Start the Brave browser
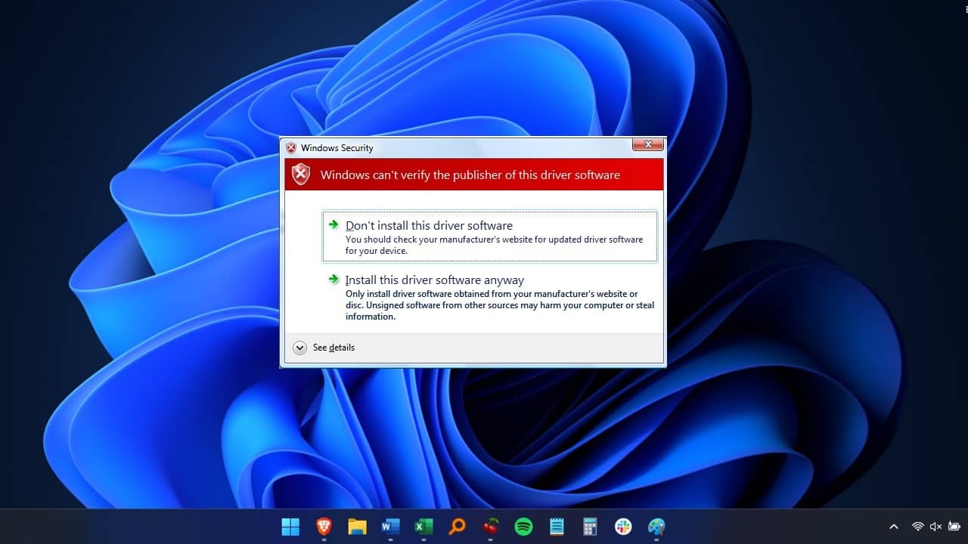Image resolution: width=968 pixels, height=544 pixels. pyautogui.click(x=324, y=527)
